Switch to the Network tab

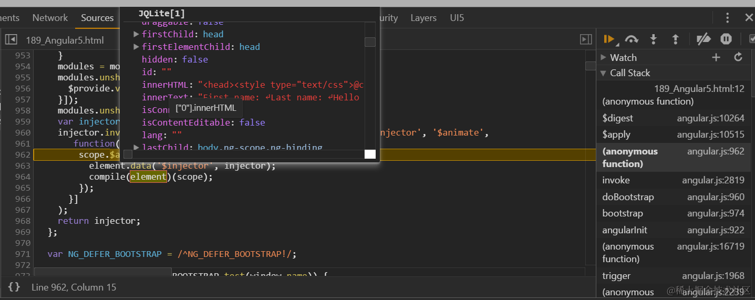(50, 18)
